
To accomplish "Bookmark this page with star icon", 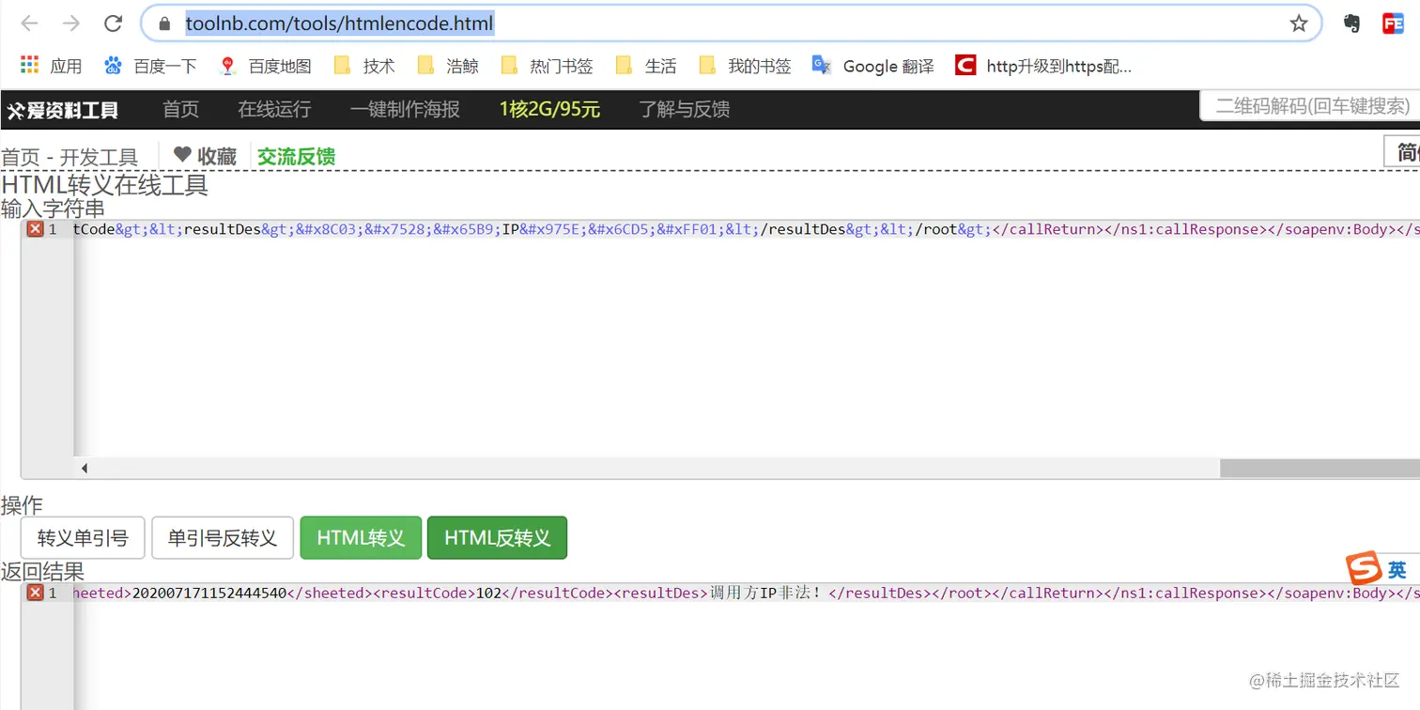I will point(1299,23).
